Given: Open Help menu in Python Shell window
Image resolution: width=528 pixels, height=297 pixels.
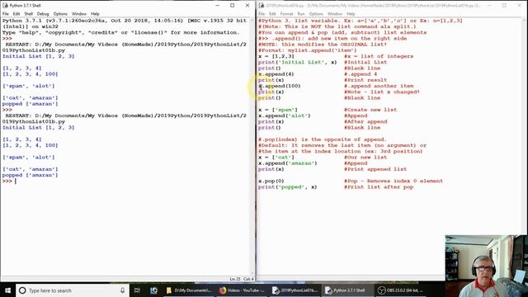Looking at the screenshot, I should pos(95,14).
